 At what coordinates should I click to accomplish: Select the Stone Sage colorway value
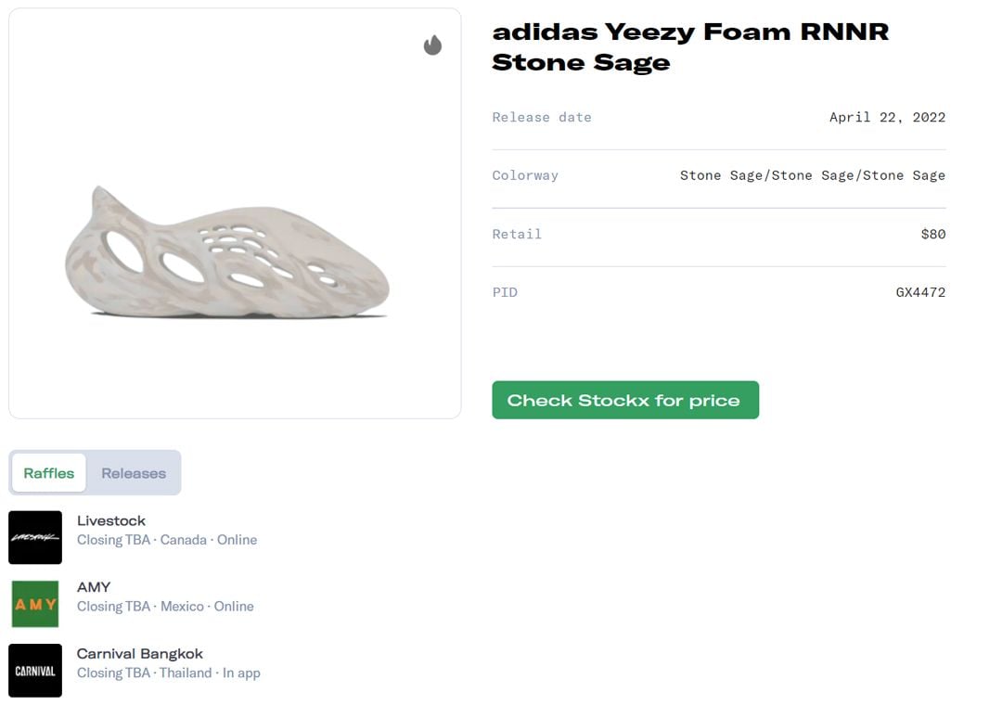coord(812,175)
